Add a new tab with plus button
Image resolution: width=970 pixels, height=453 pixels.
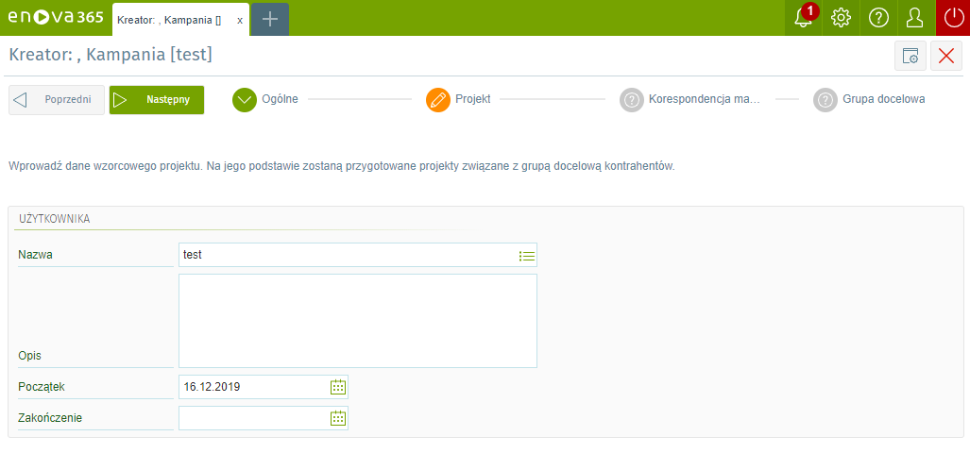click(270, 19)
